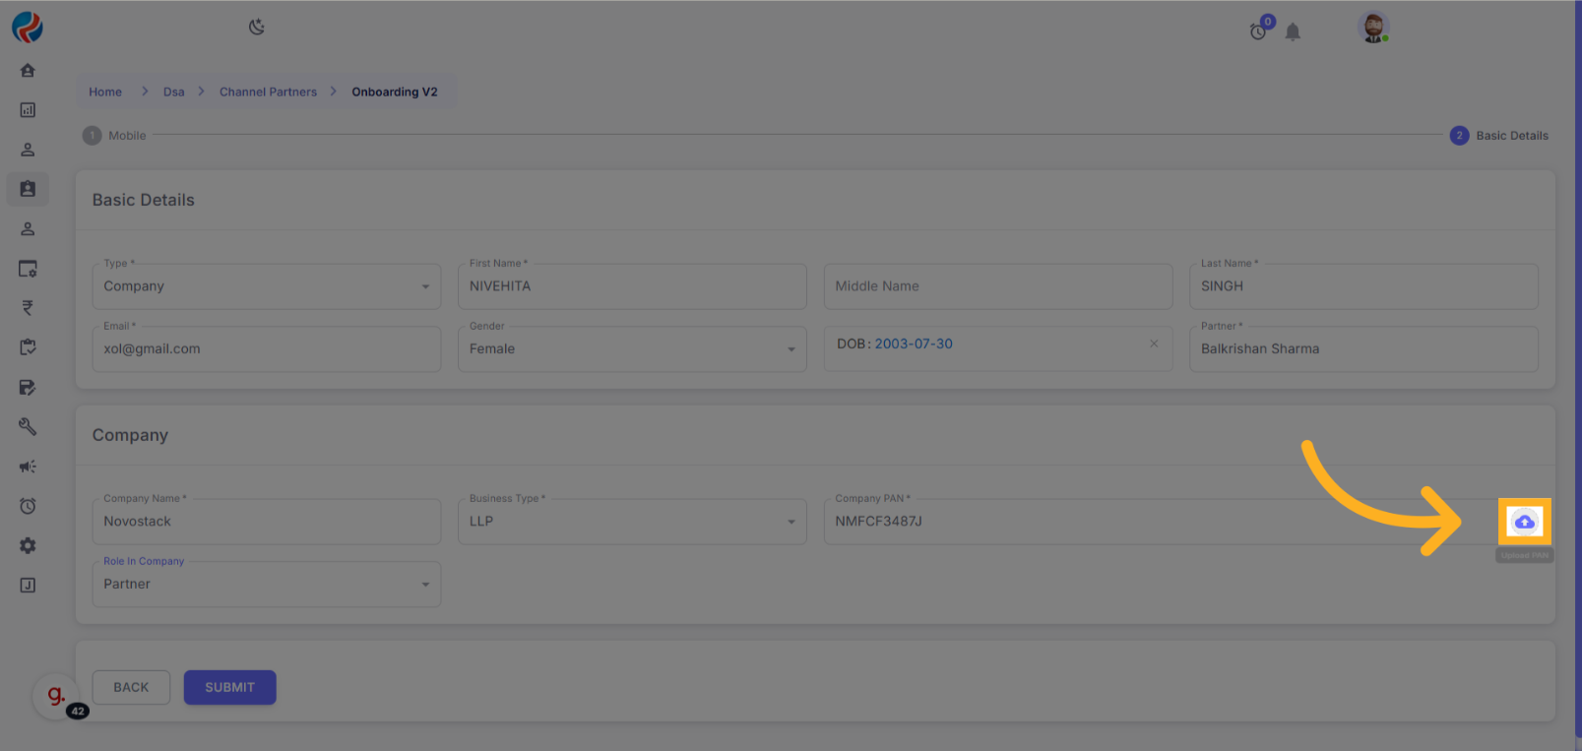Viewport: 1582px width, 751px height.
Task: Open the rupee payments sidebar icon
Action: [x=28, y=308]
